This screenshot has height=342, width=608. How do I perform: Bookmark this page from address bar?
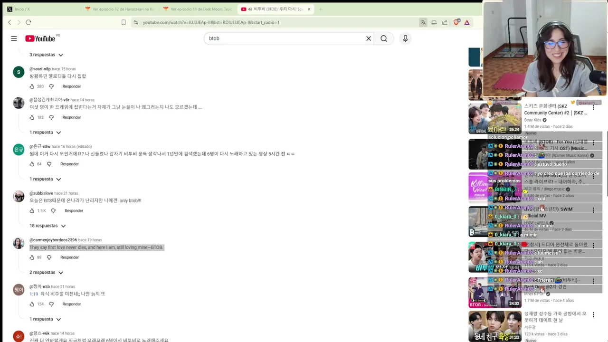pyautogui.click(x=123, y=22)
